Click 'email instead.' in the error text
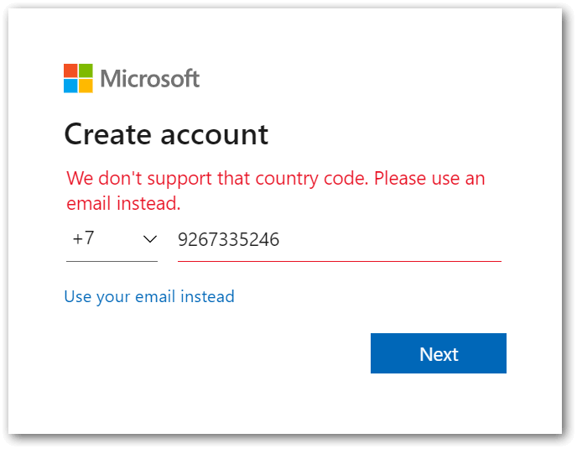This screenshot has height=449, width=577. [123, 204]
